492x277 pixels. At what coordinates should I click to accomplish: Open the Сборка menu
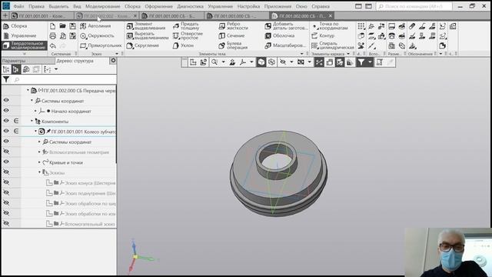click(132, 6)
